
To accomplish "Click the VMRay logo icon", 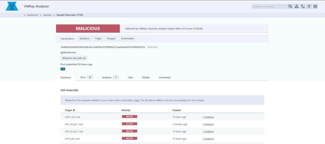I will [12, 6].
